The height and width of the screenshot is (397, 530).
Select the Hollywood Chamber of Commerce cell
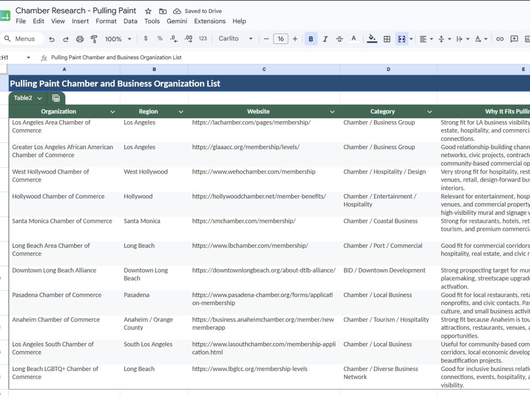pos(64,204)
